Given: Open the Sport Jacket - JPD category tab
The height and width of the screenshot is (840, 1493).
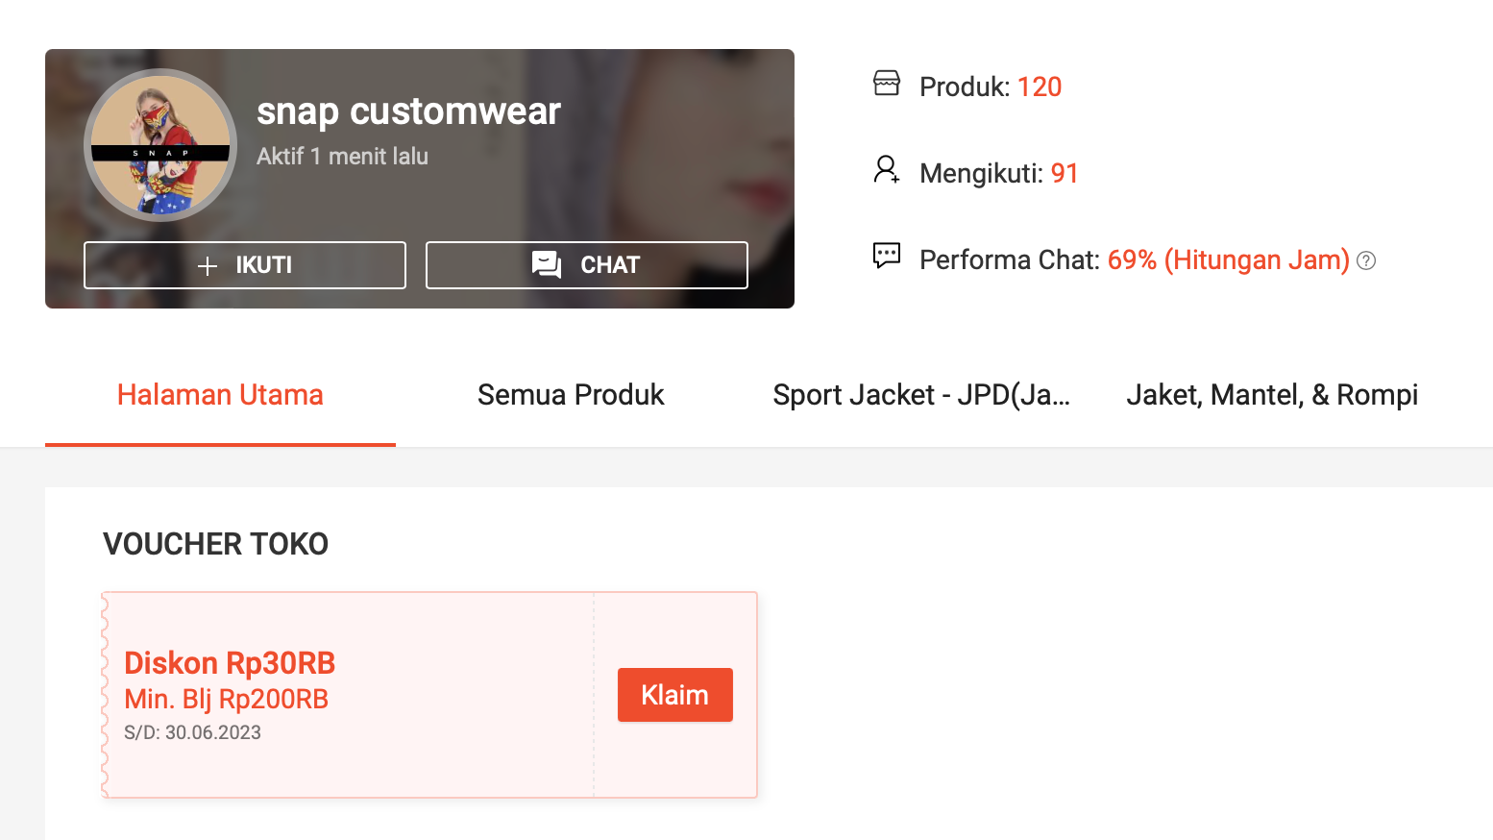Looking at the screenshot, I should click(921, 394).
